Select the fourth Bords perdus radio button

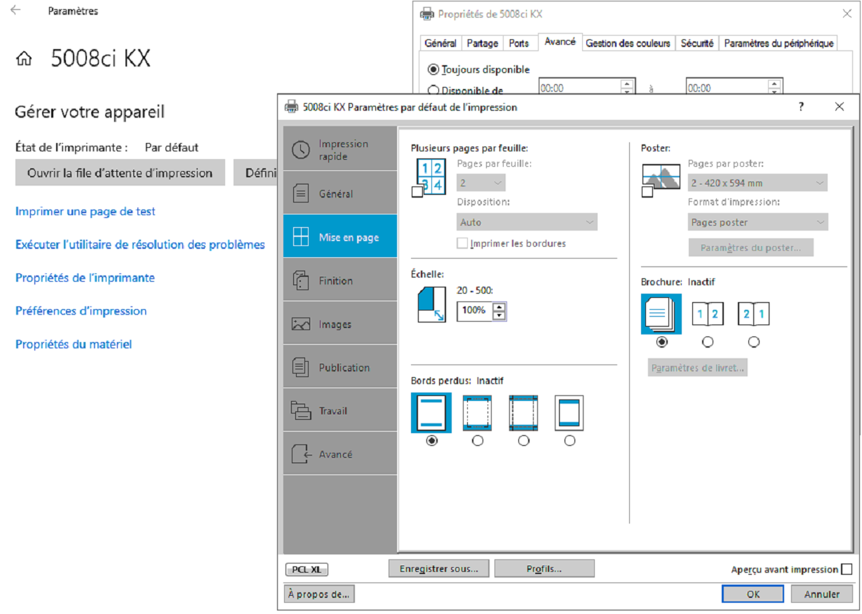point(570,441)
